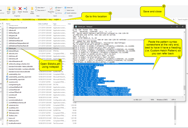This screenshot has height=128, width=188.
Task: Choose Select none in the ribbon
Action: 70,10
